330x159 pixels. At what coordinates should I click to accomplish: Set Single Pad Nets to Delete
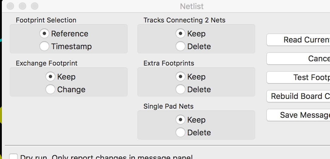180,133
